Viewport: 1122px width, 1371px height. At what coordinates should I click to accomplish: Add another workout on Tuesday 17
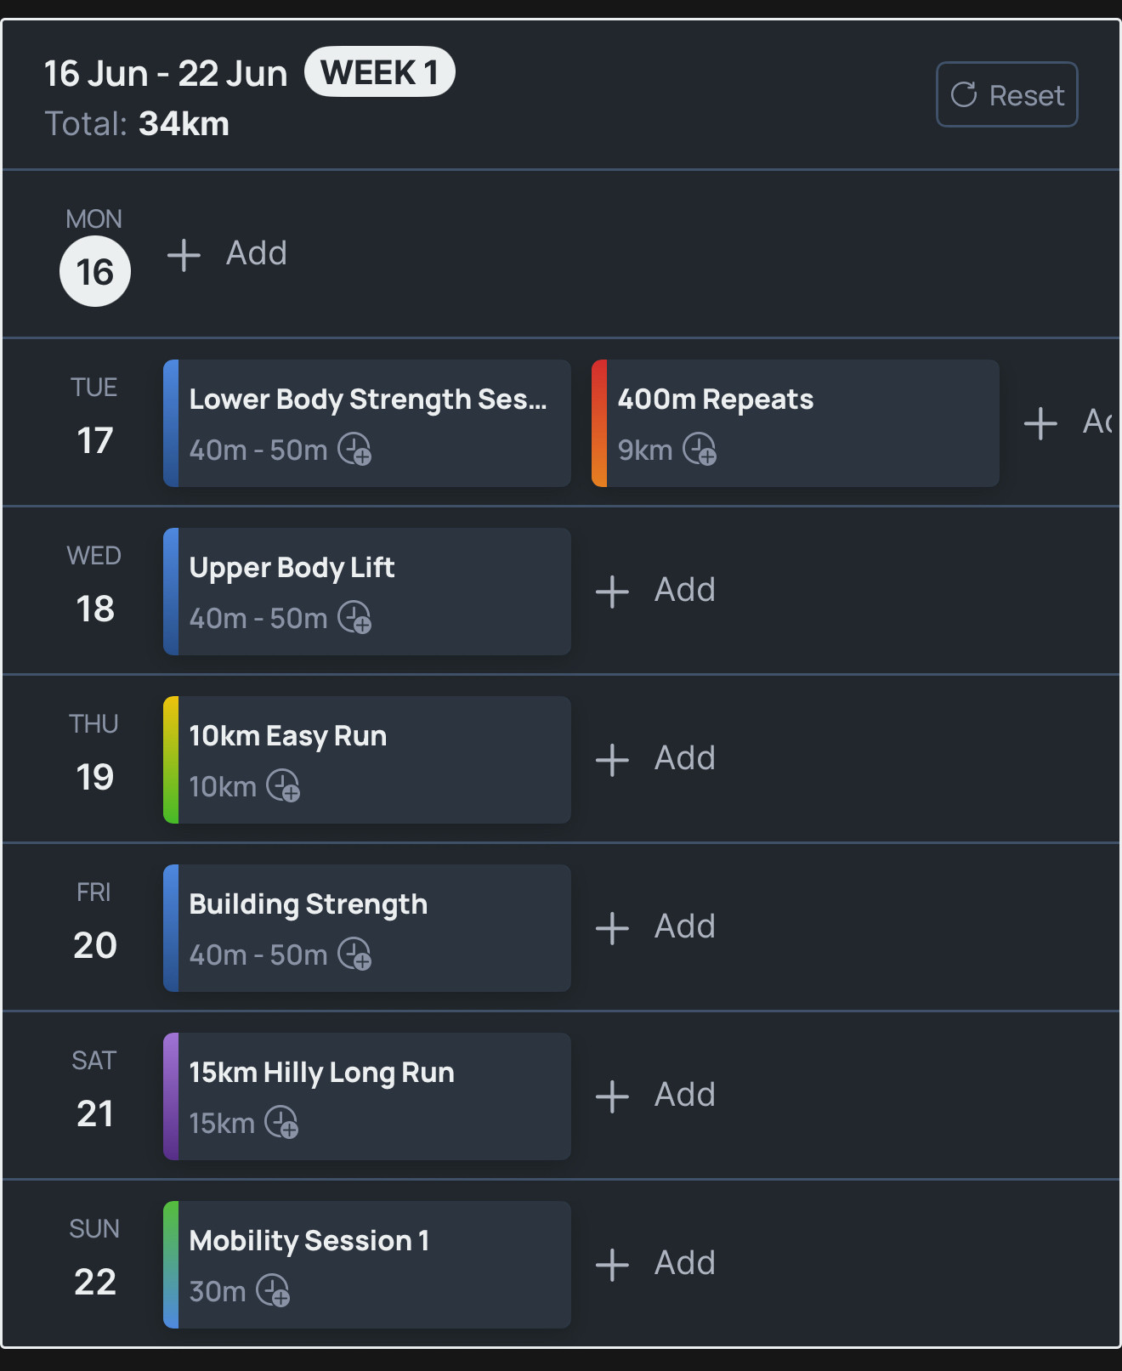pyautogui.click(x=1069, y=422)
